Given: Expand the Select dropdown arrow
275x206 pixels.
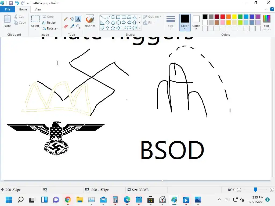Looking at the screenshot, I should (x=35, y=29).
